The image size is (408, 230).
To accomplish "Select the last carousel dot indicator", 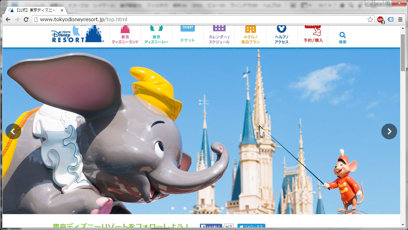I will pos(222,208).
